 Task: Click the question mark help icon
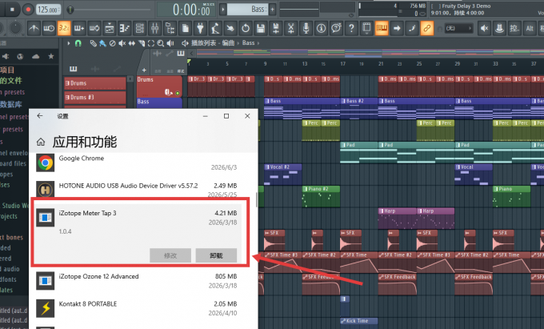(351, 29)
